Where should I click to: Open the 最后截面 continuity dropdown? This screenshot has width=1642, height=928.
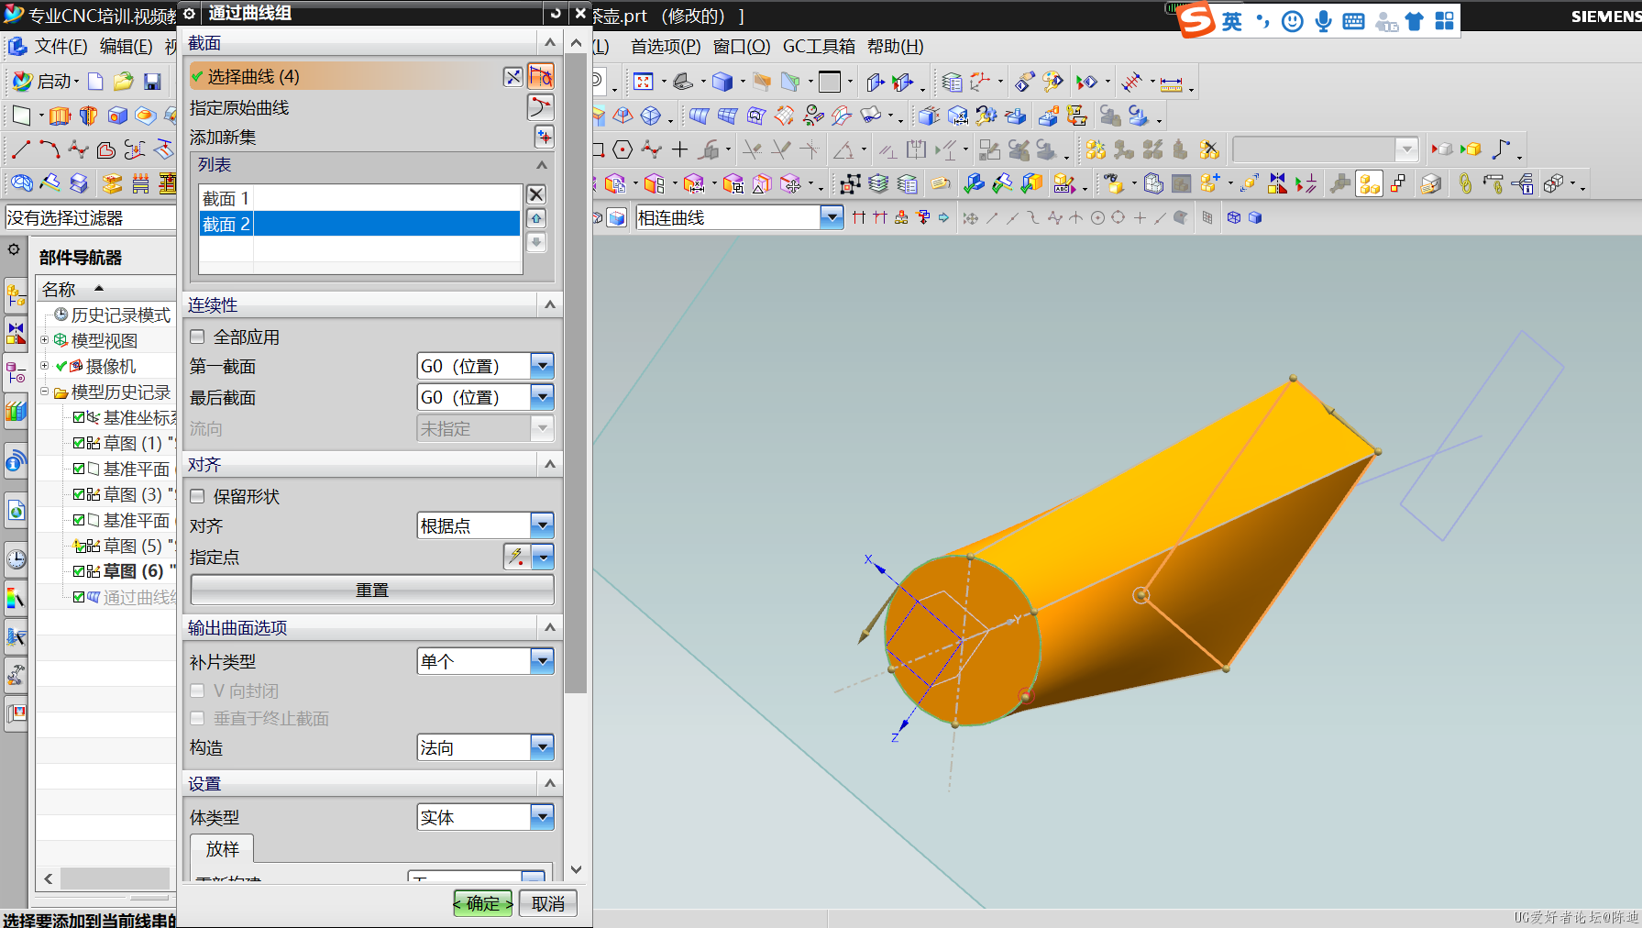coord(543,397)
